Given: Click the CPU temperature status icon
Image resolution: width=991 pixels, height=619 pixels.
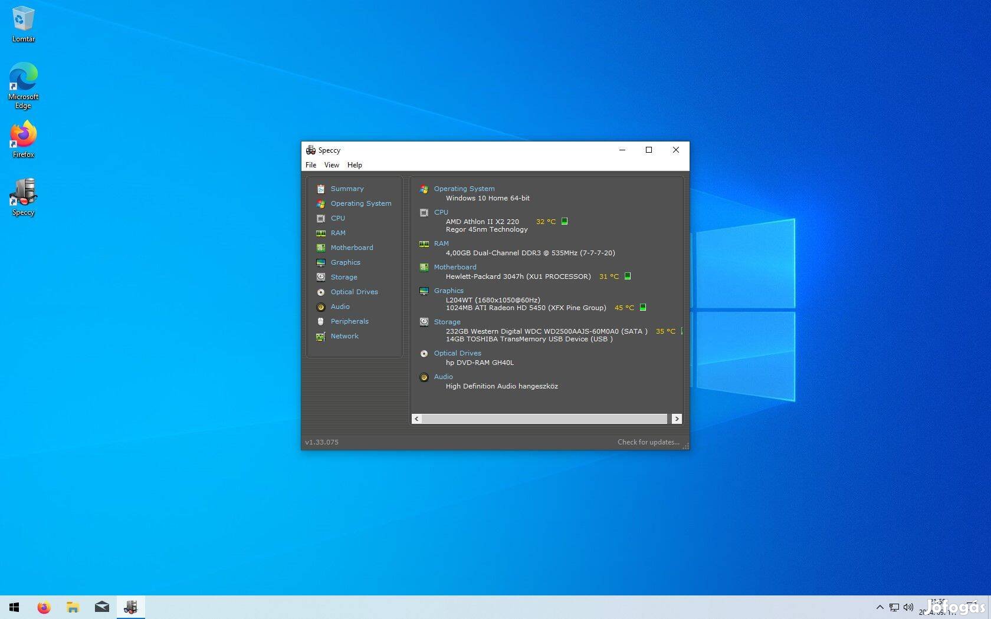Looking at the screenshot, I should [x=565, y=221].
